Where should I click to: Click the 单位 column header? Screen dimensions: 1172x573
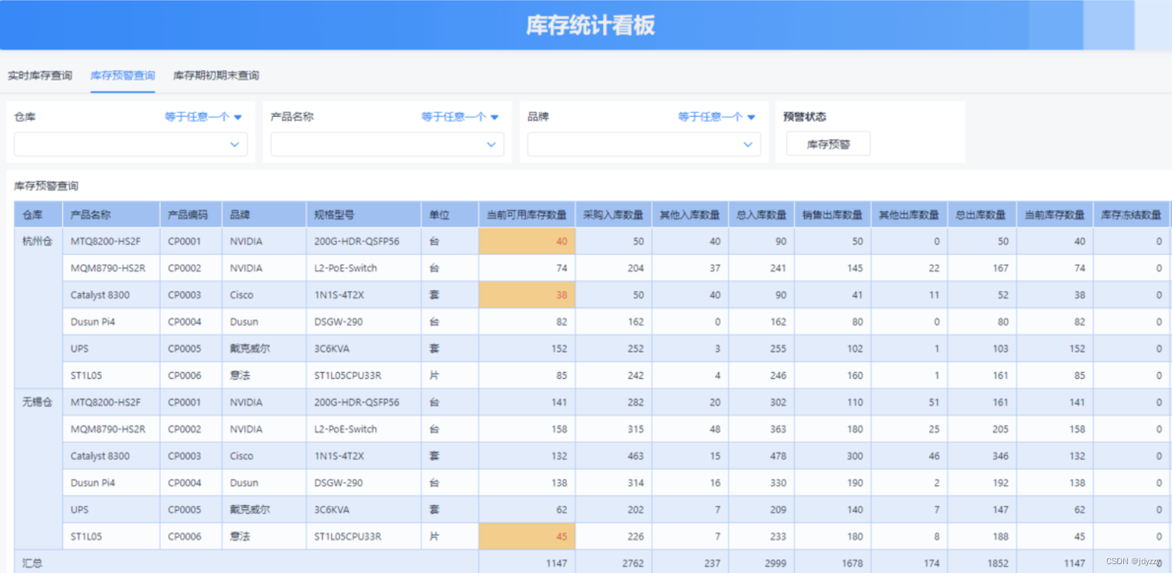pos(450,215)
